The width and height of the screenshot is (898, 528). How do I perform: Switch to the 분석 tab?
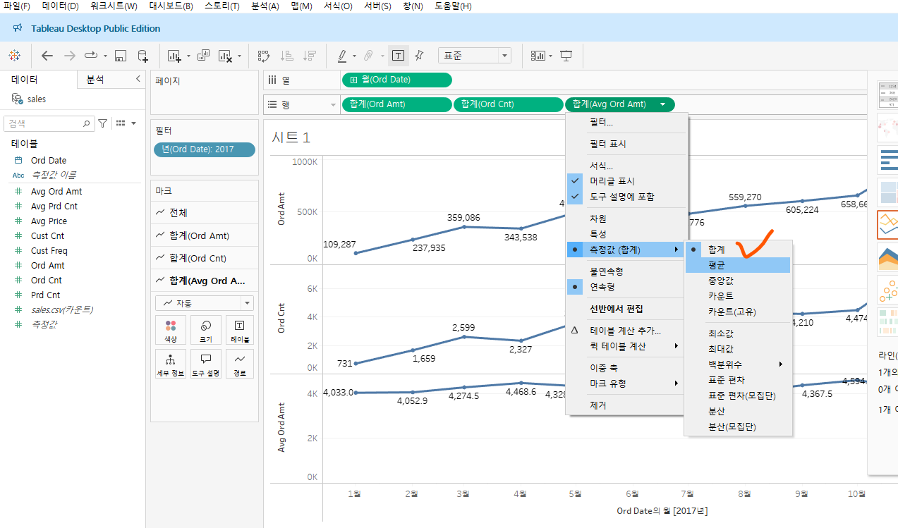(x=95, y=80)
